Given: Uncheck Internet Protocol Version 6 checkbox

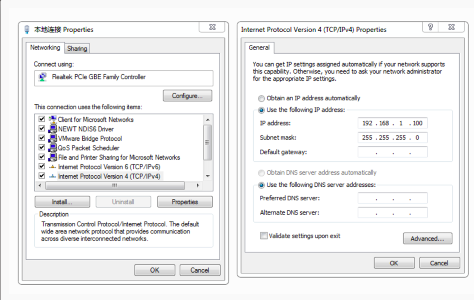Looking at the screenshot, I should [x=42, y=166].
